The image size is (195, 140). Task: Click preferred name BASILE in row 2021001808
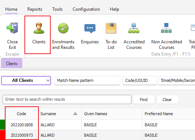pos(151,125)
